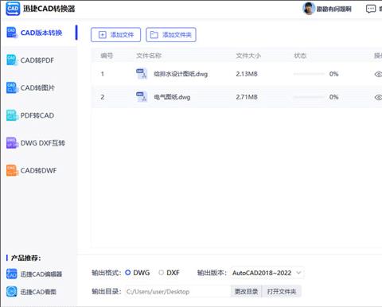382x307 pixels.
Task: Click file size 2.71MB
Action: pos(247,97)
